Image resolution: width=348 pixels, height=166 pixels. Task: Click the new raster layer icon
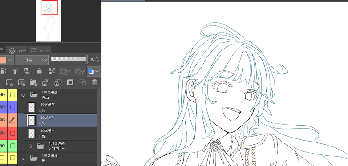click(x=9, y=83)
